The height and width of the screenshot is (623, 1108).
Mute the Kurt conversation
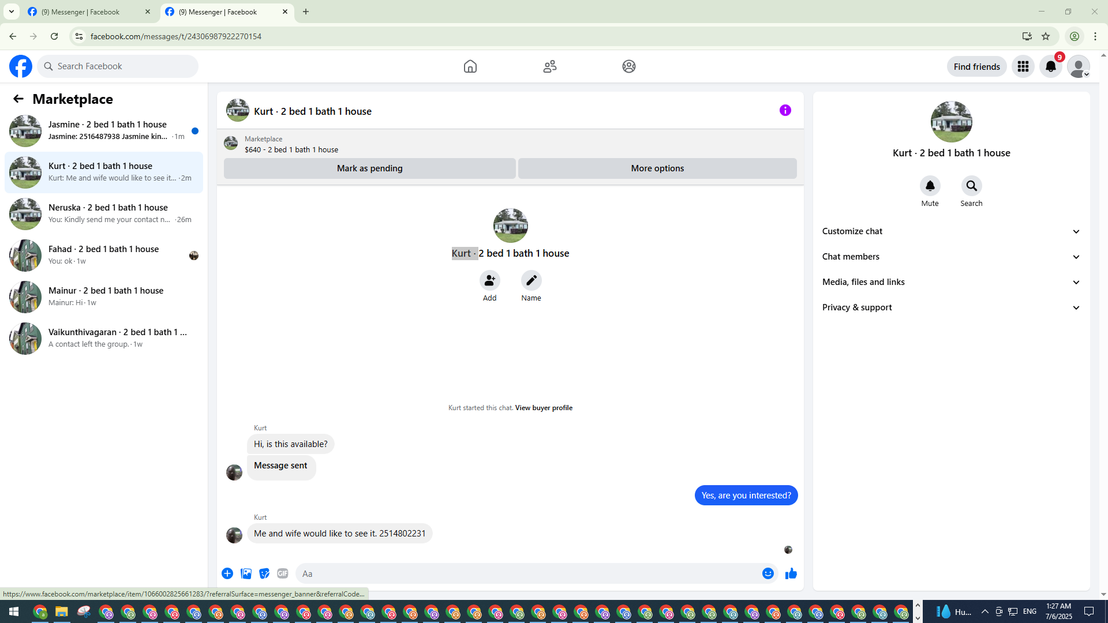[930, 186]
